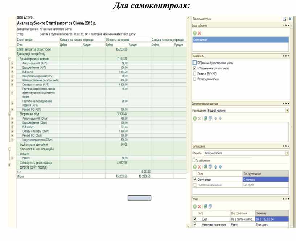Check Налоговое назначение row in Группировка table
The height and width of the screenshot is (241, 296).
(x=195, y=185)
